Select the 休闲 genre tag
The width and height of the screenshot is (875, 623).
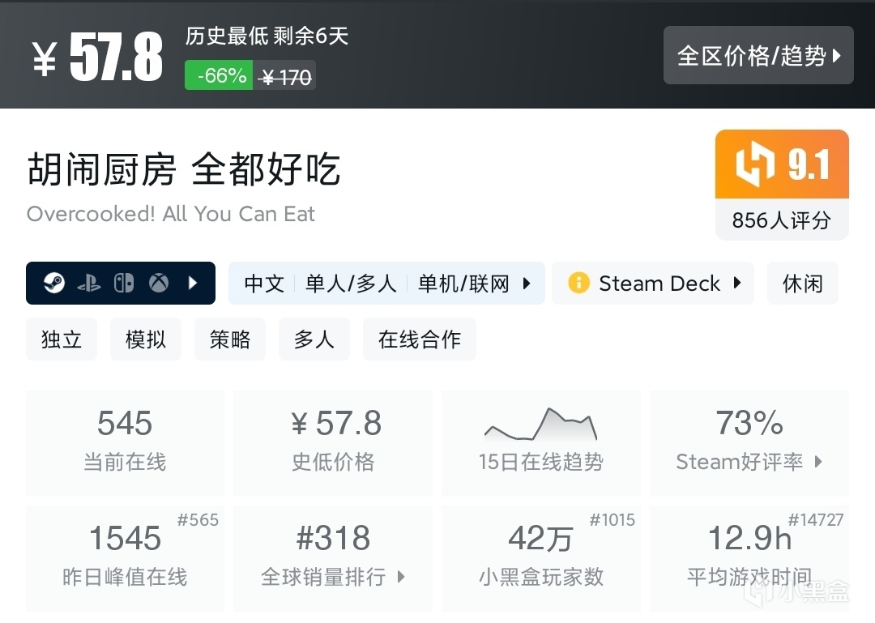tap(802, 284)
